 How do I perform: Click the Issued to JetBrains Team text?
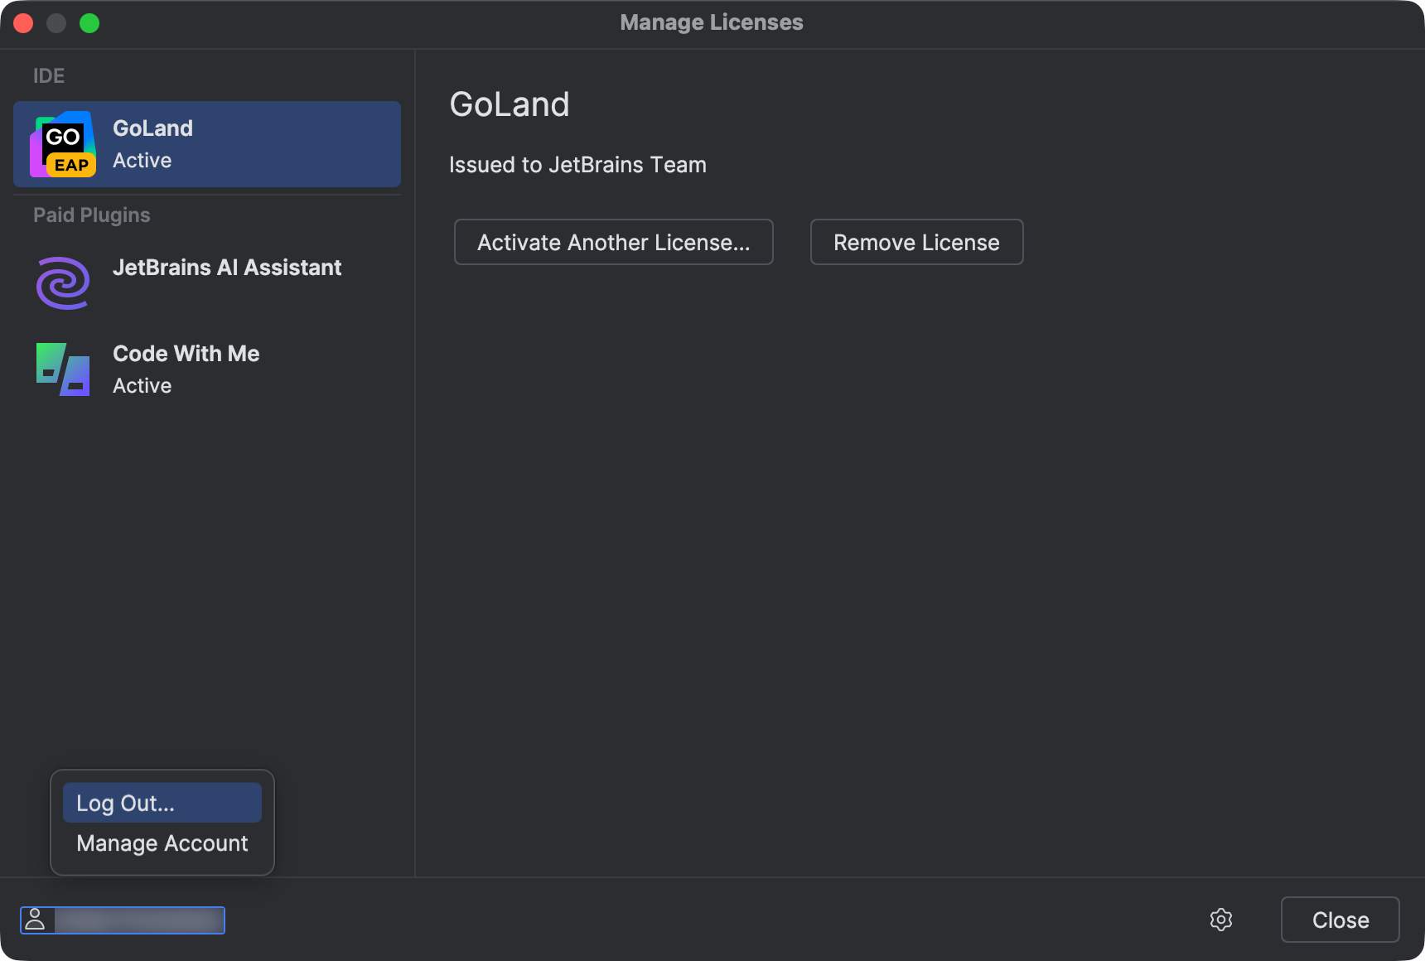(x=577, y=164)
